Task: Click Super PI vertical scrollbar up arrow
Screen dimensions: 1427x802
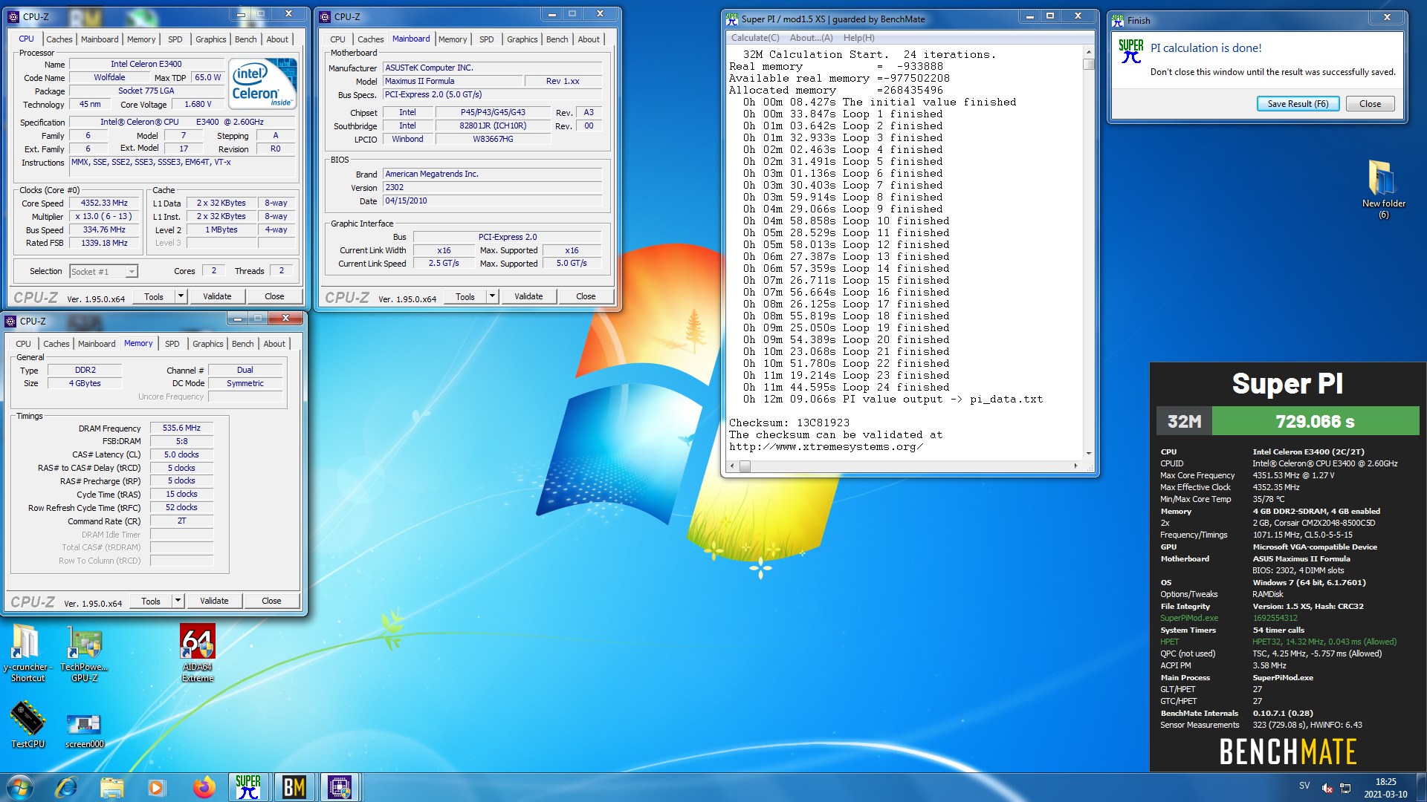Action: (1089, 52)
